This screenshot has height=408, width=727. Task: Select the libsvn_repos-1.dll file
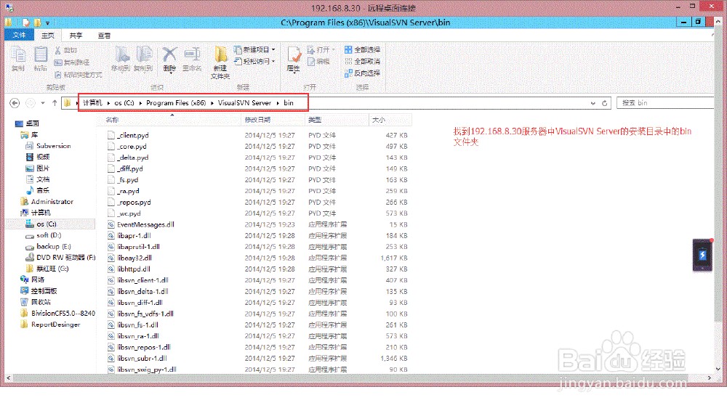139,347
